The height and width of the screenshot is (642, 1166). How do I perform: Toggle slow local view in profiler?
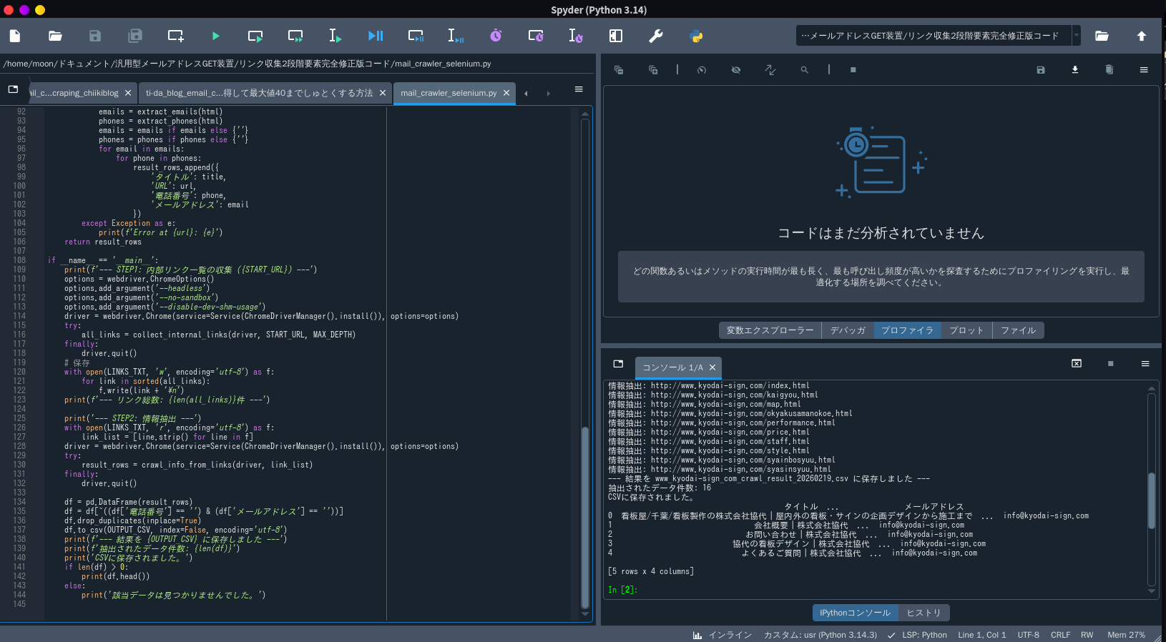pyautogui.click(x=702, y=70)
